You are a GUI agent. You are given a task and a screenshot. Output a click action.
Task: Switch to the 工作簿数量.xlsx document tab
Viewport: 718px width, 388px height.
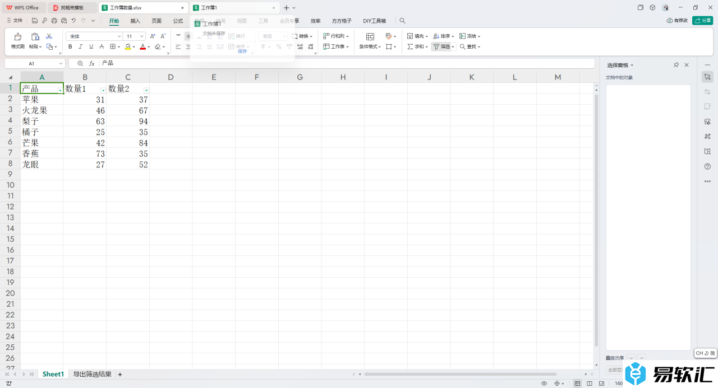[x=144, y=8]
